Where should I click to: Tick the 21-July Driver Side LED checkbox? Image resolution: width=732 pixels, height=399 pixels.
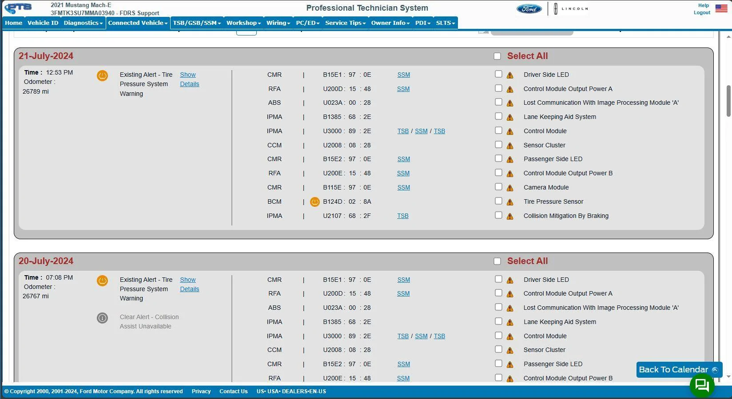pos(498,74)
